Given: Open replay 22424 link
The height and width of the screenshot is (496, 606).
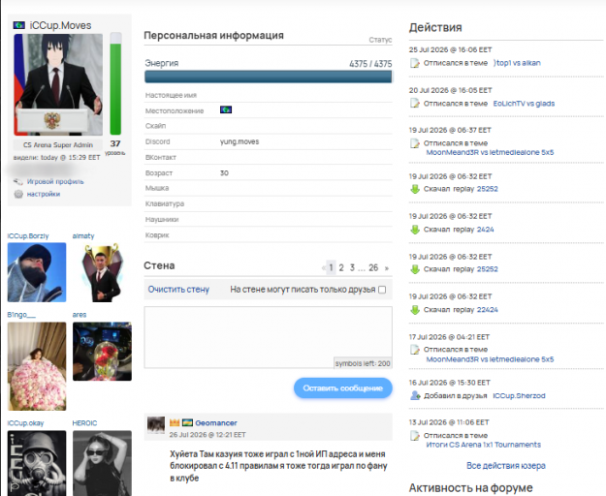Looking at the screenshot, I should point(488,310).
